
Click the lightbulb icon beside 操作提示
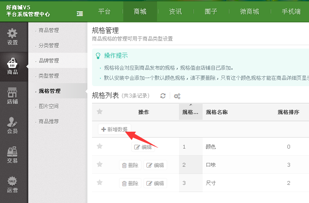[98, 56]
